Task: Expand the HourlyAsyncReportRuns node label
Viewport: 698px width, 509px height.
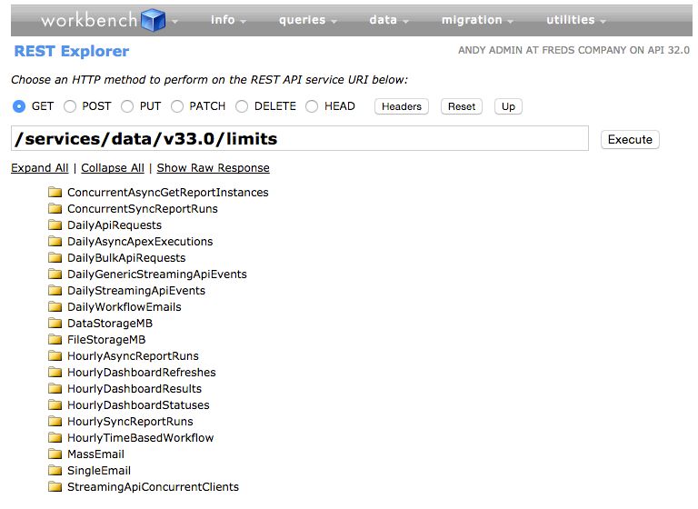Action: coord(133,355)
